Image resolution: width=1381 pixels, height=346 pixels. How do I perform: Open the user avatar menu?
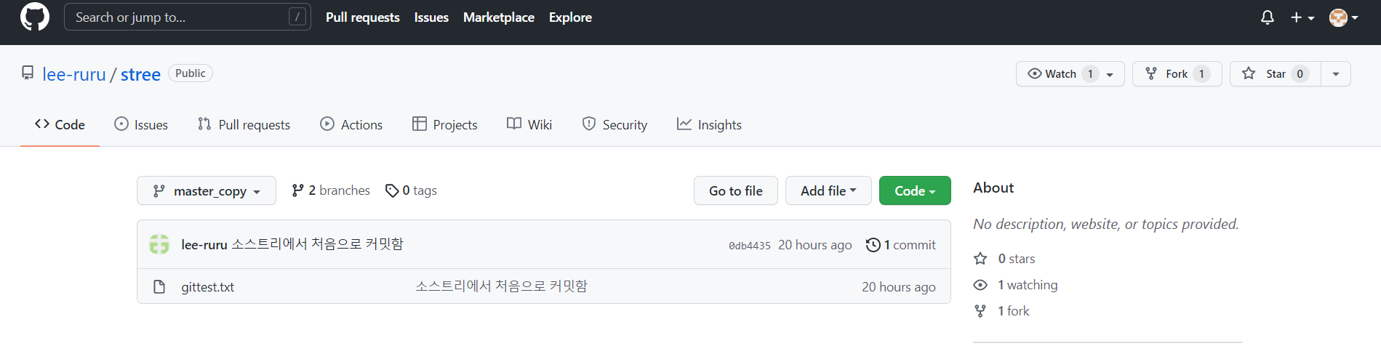pos(1344,17)
